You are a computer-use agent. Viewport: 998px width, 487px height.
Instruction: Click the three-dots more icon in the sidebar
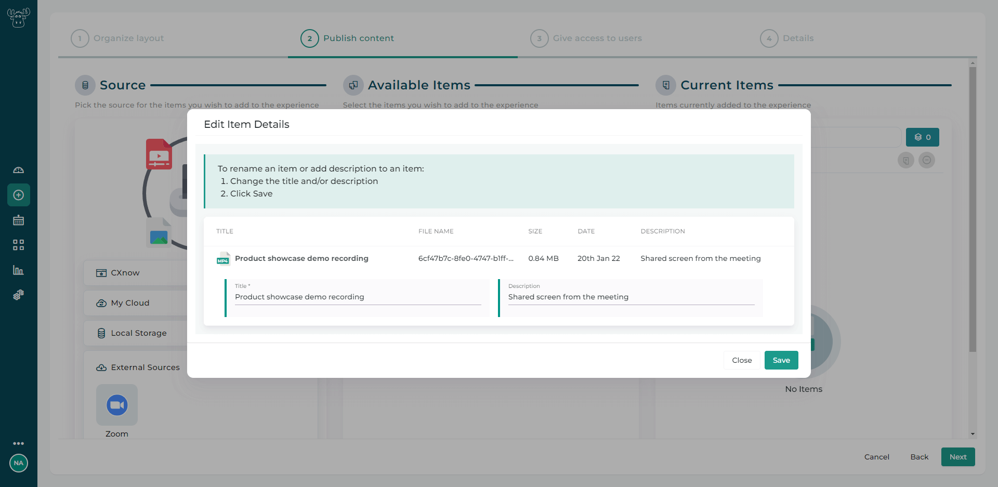pyautogui.click(x=18, y=443)
